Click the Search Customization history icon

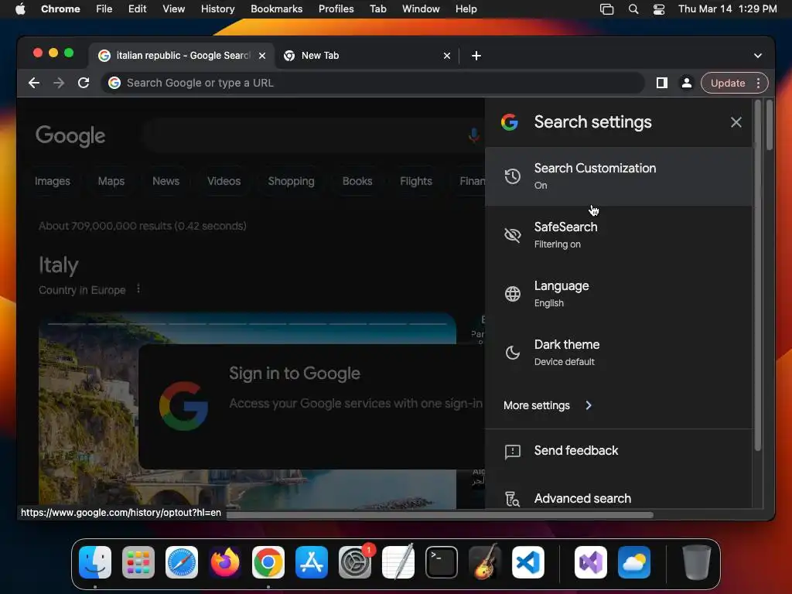coord(512,176)
